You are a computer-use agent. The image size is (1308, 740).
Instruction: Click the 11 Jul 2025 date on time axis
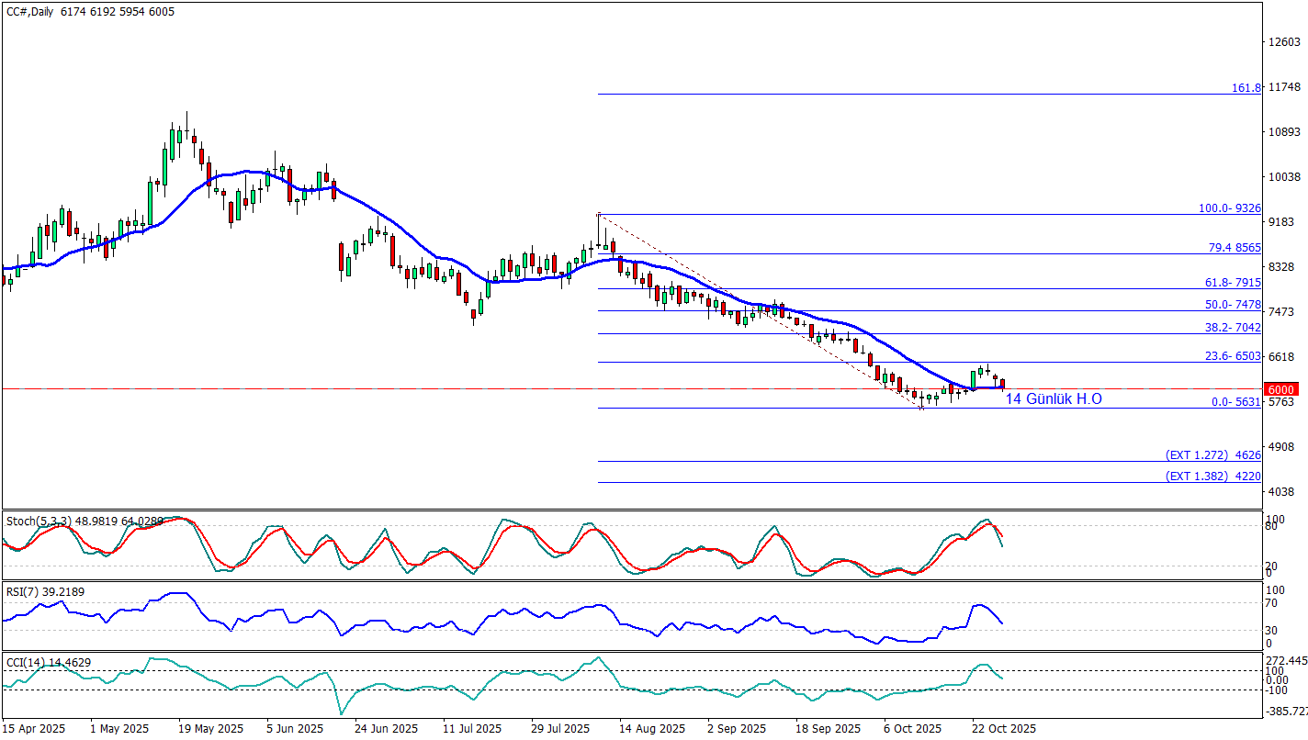click(x=472, y=728)
